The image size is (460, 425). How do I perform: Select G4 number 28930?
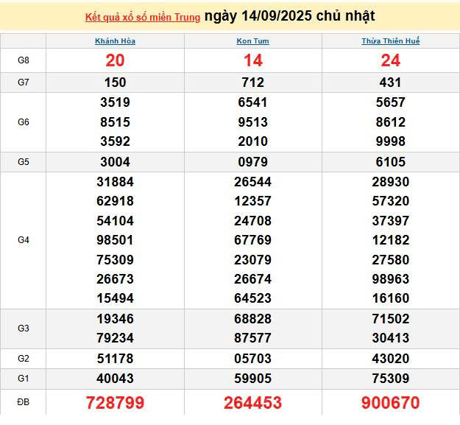coord(391,182)
